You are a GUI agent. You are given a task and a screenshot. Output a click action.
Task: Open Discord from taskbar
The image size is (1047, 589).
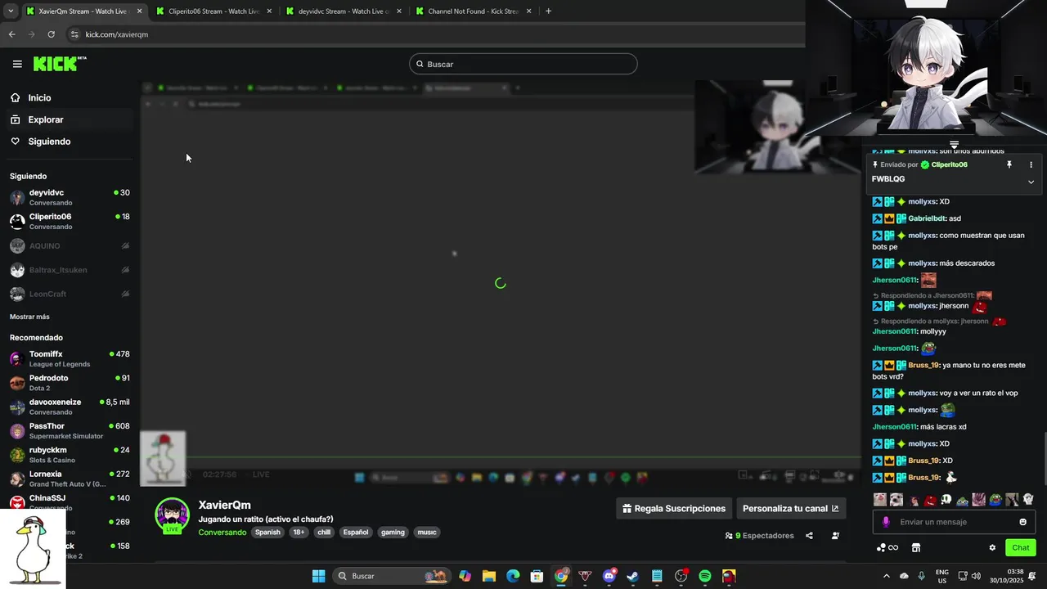[x=609, y=576]
